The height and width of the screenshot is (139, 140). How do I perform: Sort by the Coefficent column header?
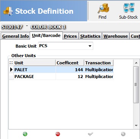[x=70, y=63]
